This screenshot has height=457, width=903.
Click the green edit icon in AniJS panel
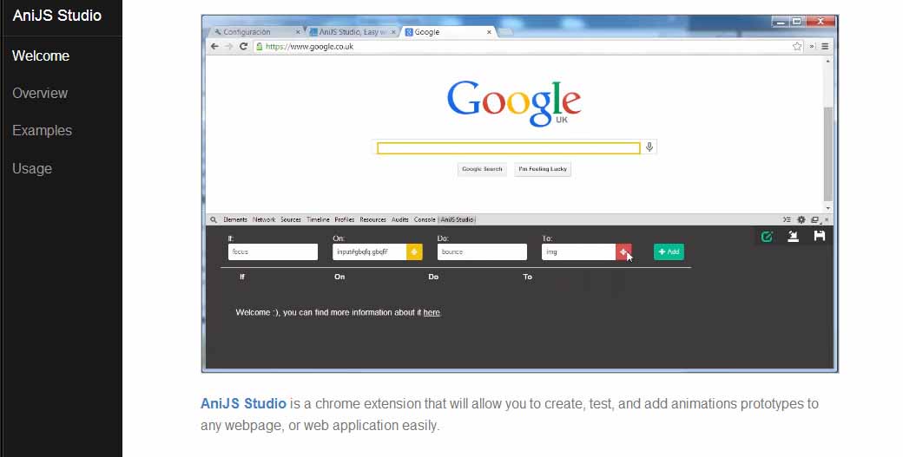pos(767,236)
